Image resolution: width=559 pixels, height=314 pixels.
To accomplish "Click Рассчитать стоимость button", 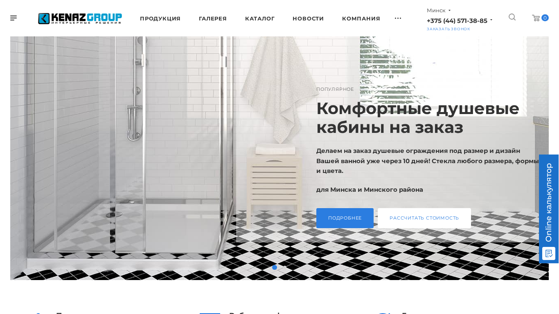I will point(424,218).
